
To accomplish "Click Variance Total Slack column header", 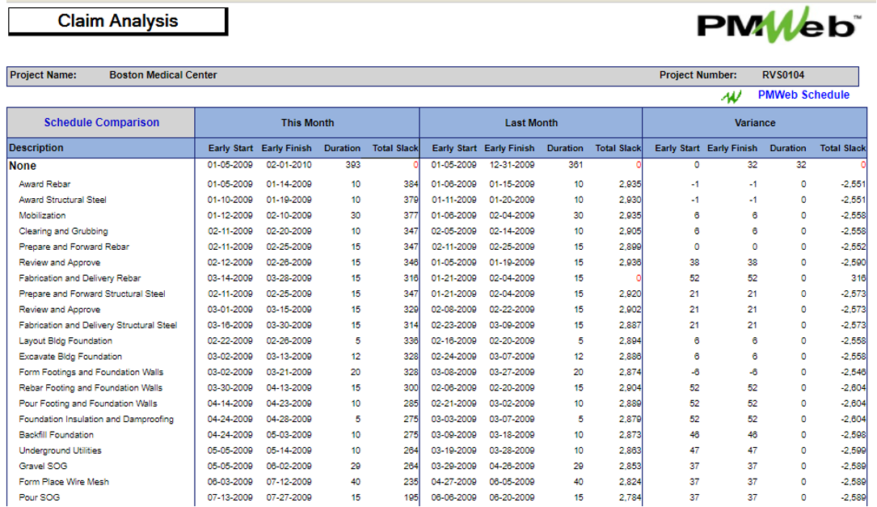I will coord(843,148).
